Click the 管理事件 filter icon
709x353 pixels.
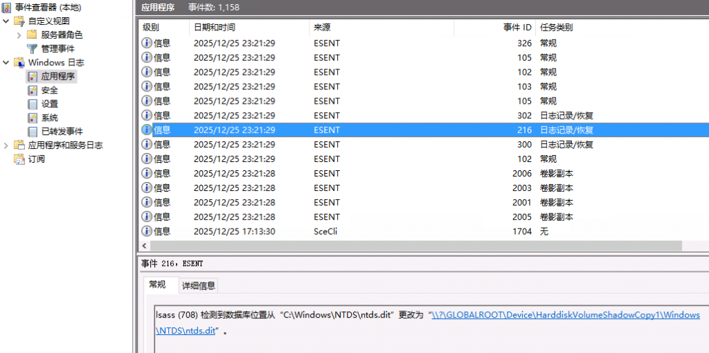coord(32,48)
